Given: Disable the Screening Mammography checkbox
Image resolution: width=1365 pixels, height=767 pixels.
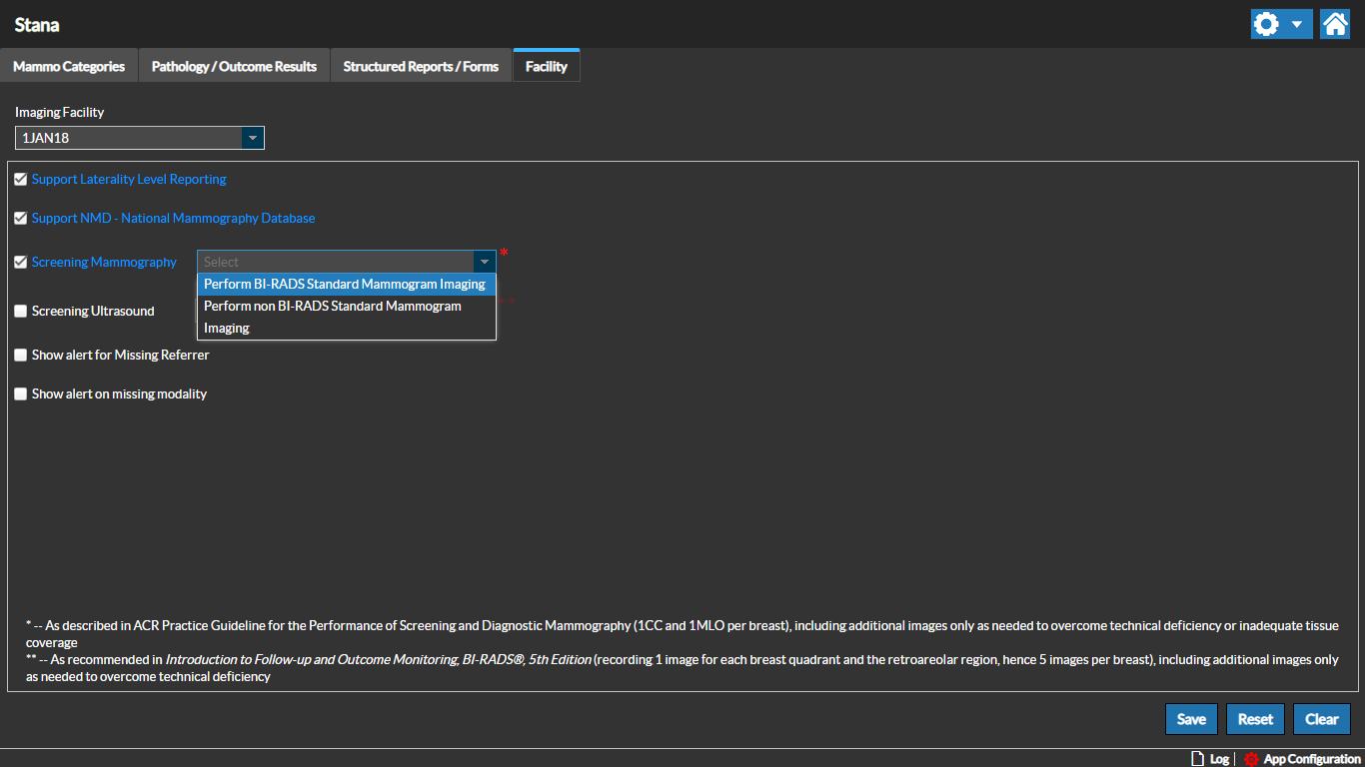Looking at the screenshot, I should [x=21, y=263].
